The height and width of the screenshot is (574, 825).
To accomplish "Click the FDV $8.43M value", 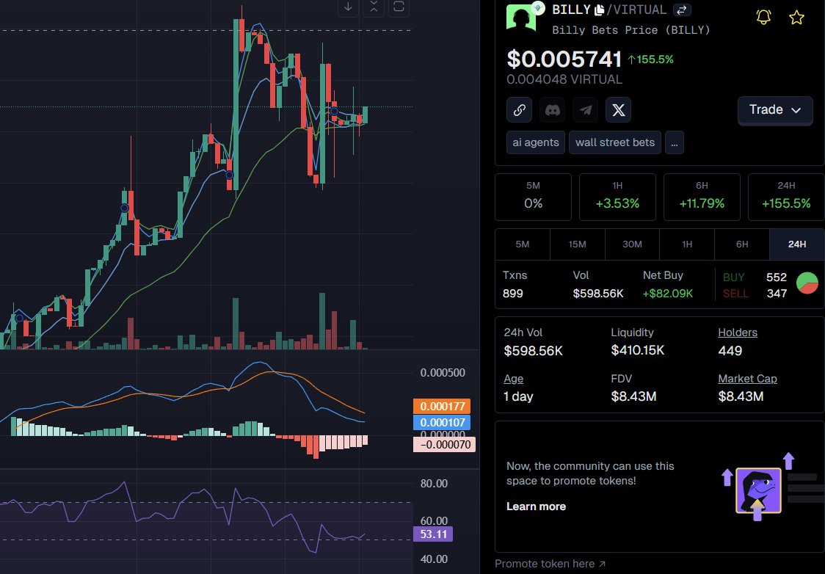I will [x=633, y=396].
